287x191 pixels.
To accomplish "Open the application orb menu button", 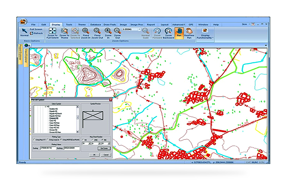I will 23,21.
